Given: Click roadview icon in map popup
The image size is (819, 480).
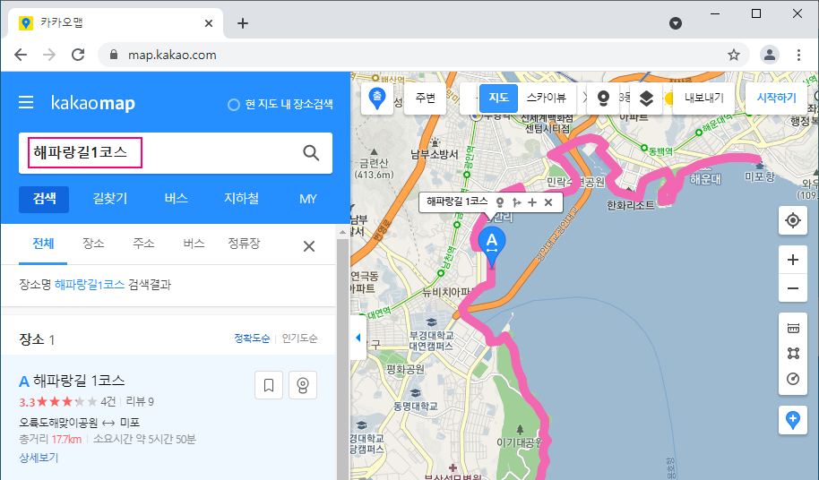Looking at the screenshot, I should tap(500, 202).
